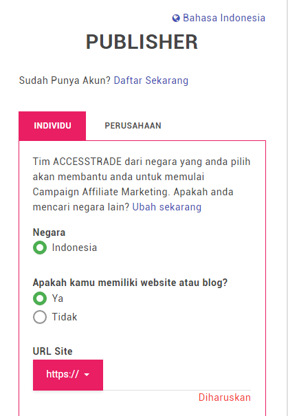This screenshot has height=416, width=288.
Task: Click the globe icon beside Bahasa Indonesia
Action: [176, 18]
